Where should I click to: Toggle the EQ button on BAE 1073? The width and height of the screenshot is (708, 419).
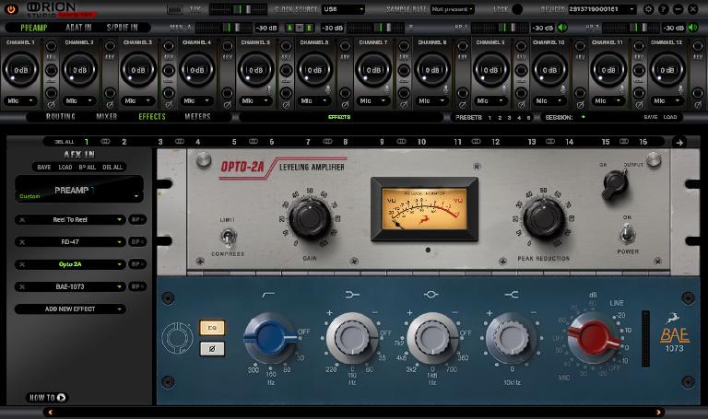pyautogui.click(x=212, y=328)
